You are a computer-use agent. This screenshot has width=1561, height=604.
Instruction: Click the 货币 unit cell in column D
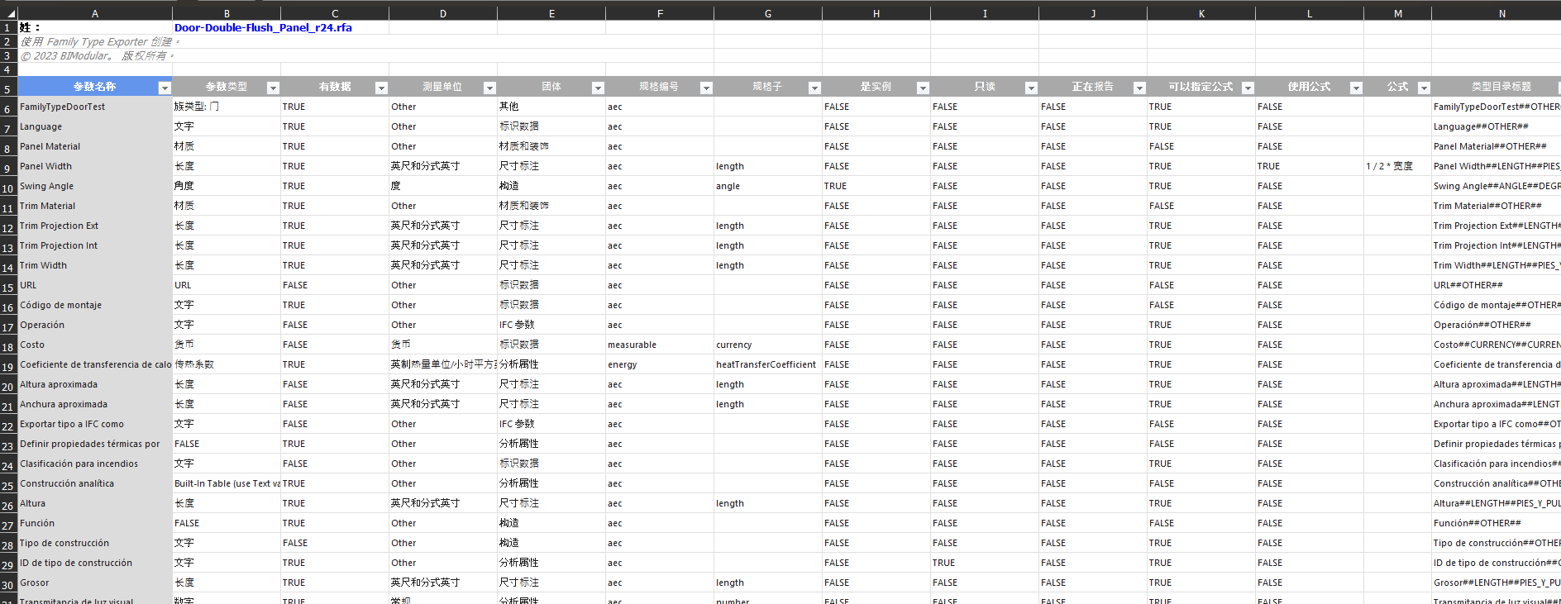pos(443,345)
